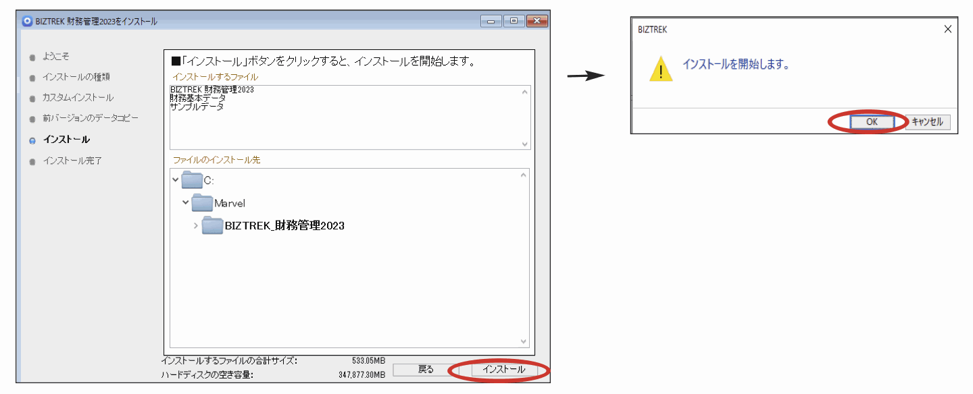Open the 前バージョンのデータコピー step
Screen dimensions: 973x394
click(90, 119)
